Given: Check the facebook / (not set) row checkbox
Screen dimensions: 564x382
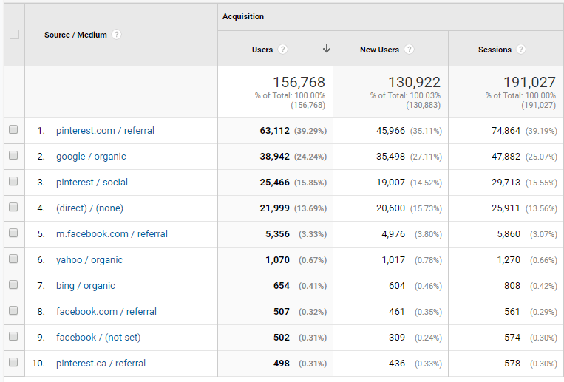Looking at the screenshot, I should pos(13,336).
